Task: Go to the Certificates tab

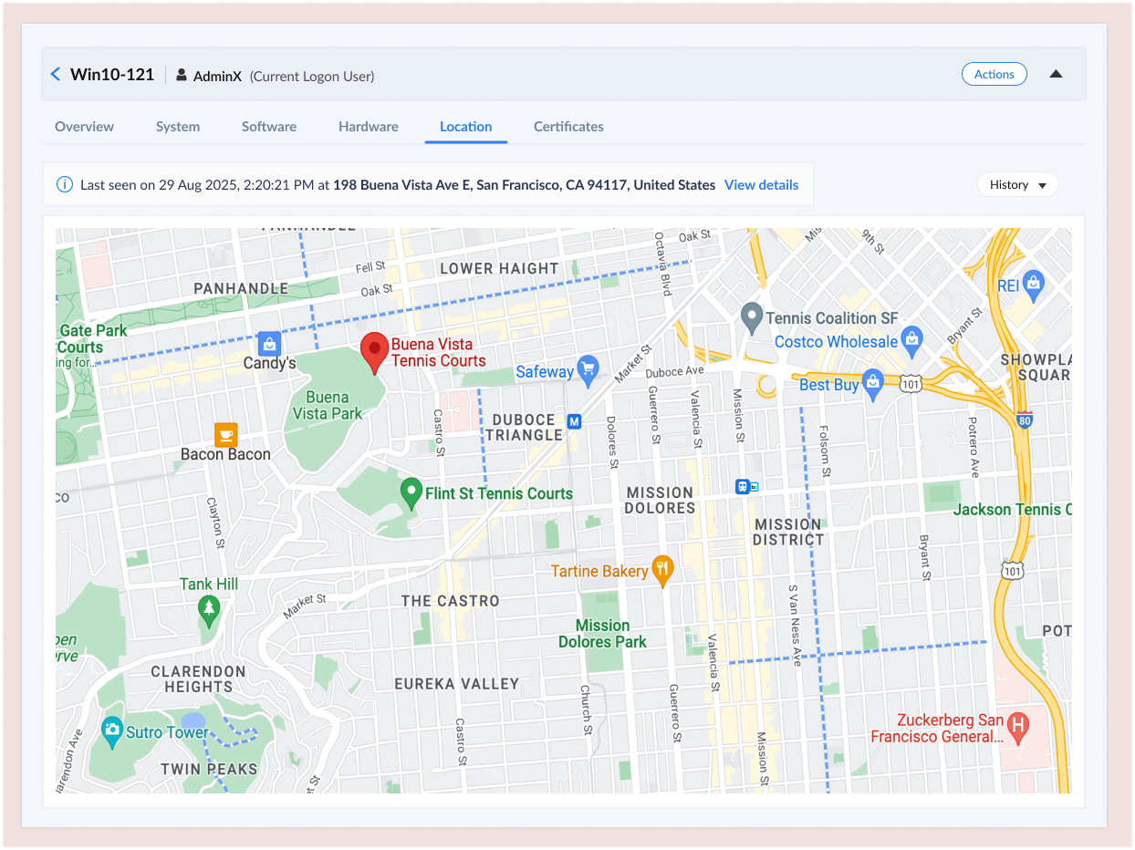Action: 568,127
